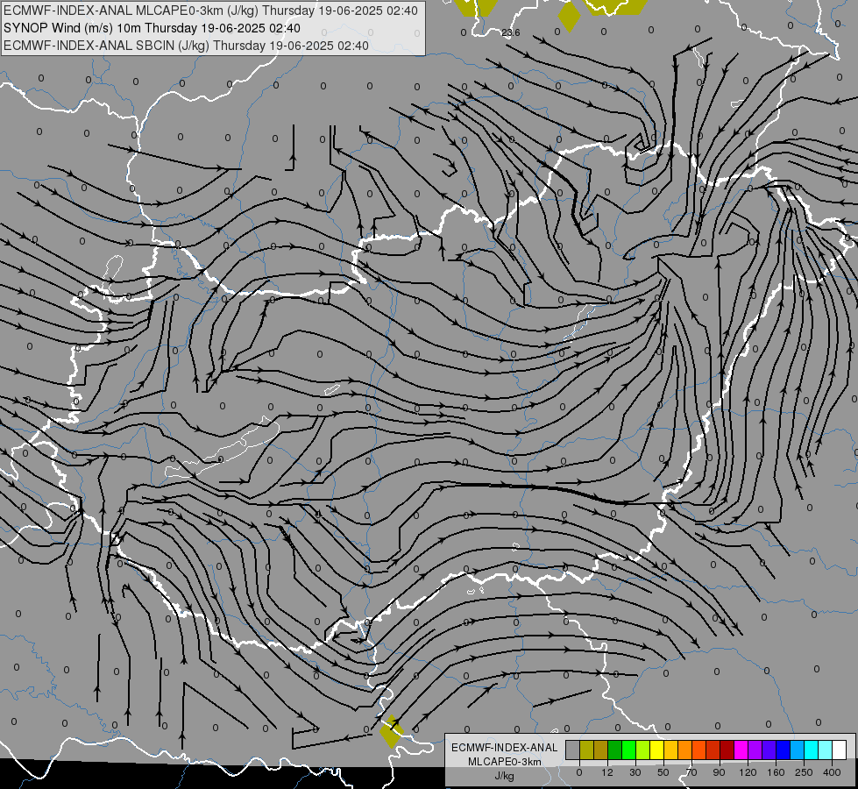Click the legend tick label '90'

(x=719, y=772)
